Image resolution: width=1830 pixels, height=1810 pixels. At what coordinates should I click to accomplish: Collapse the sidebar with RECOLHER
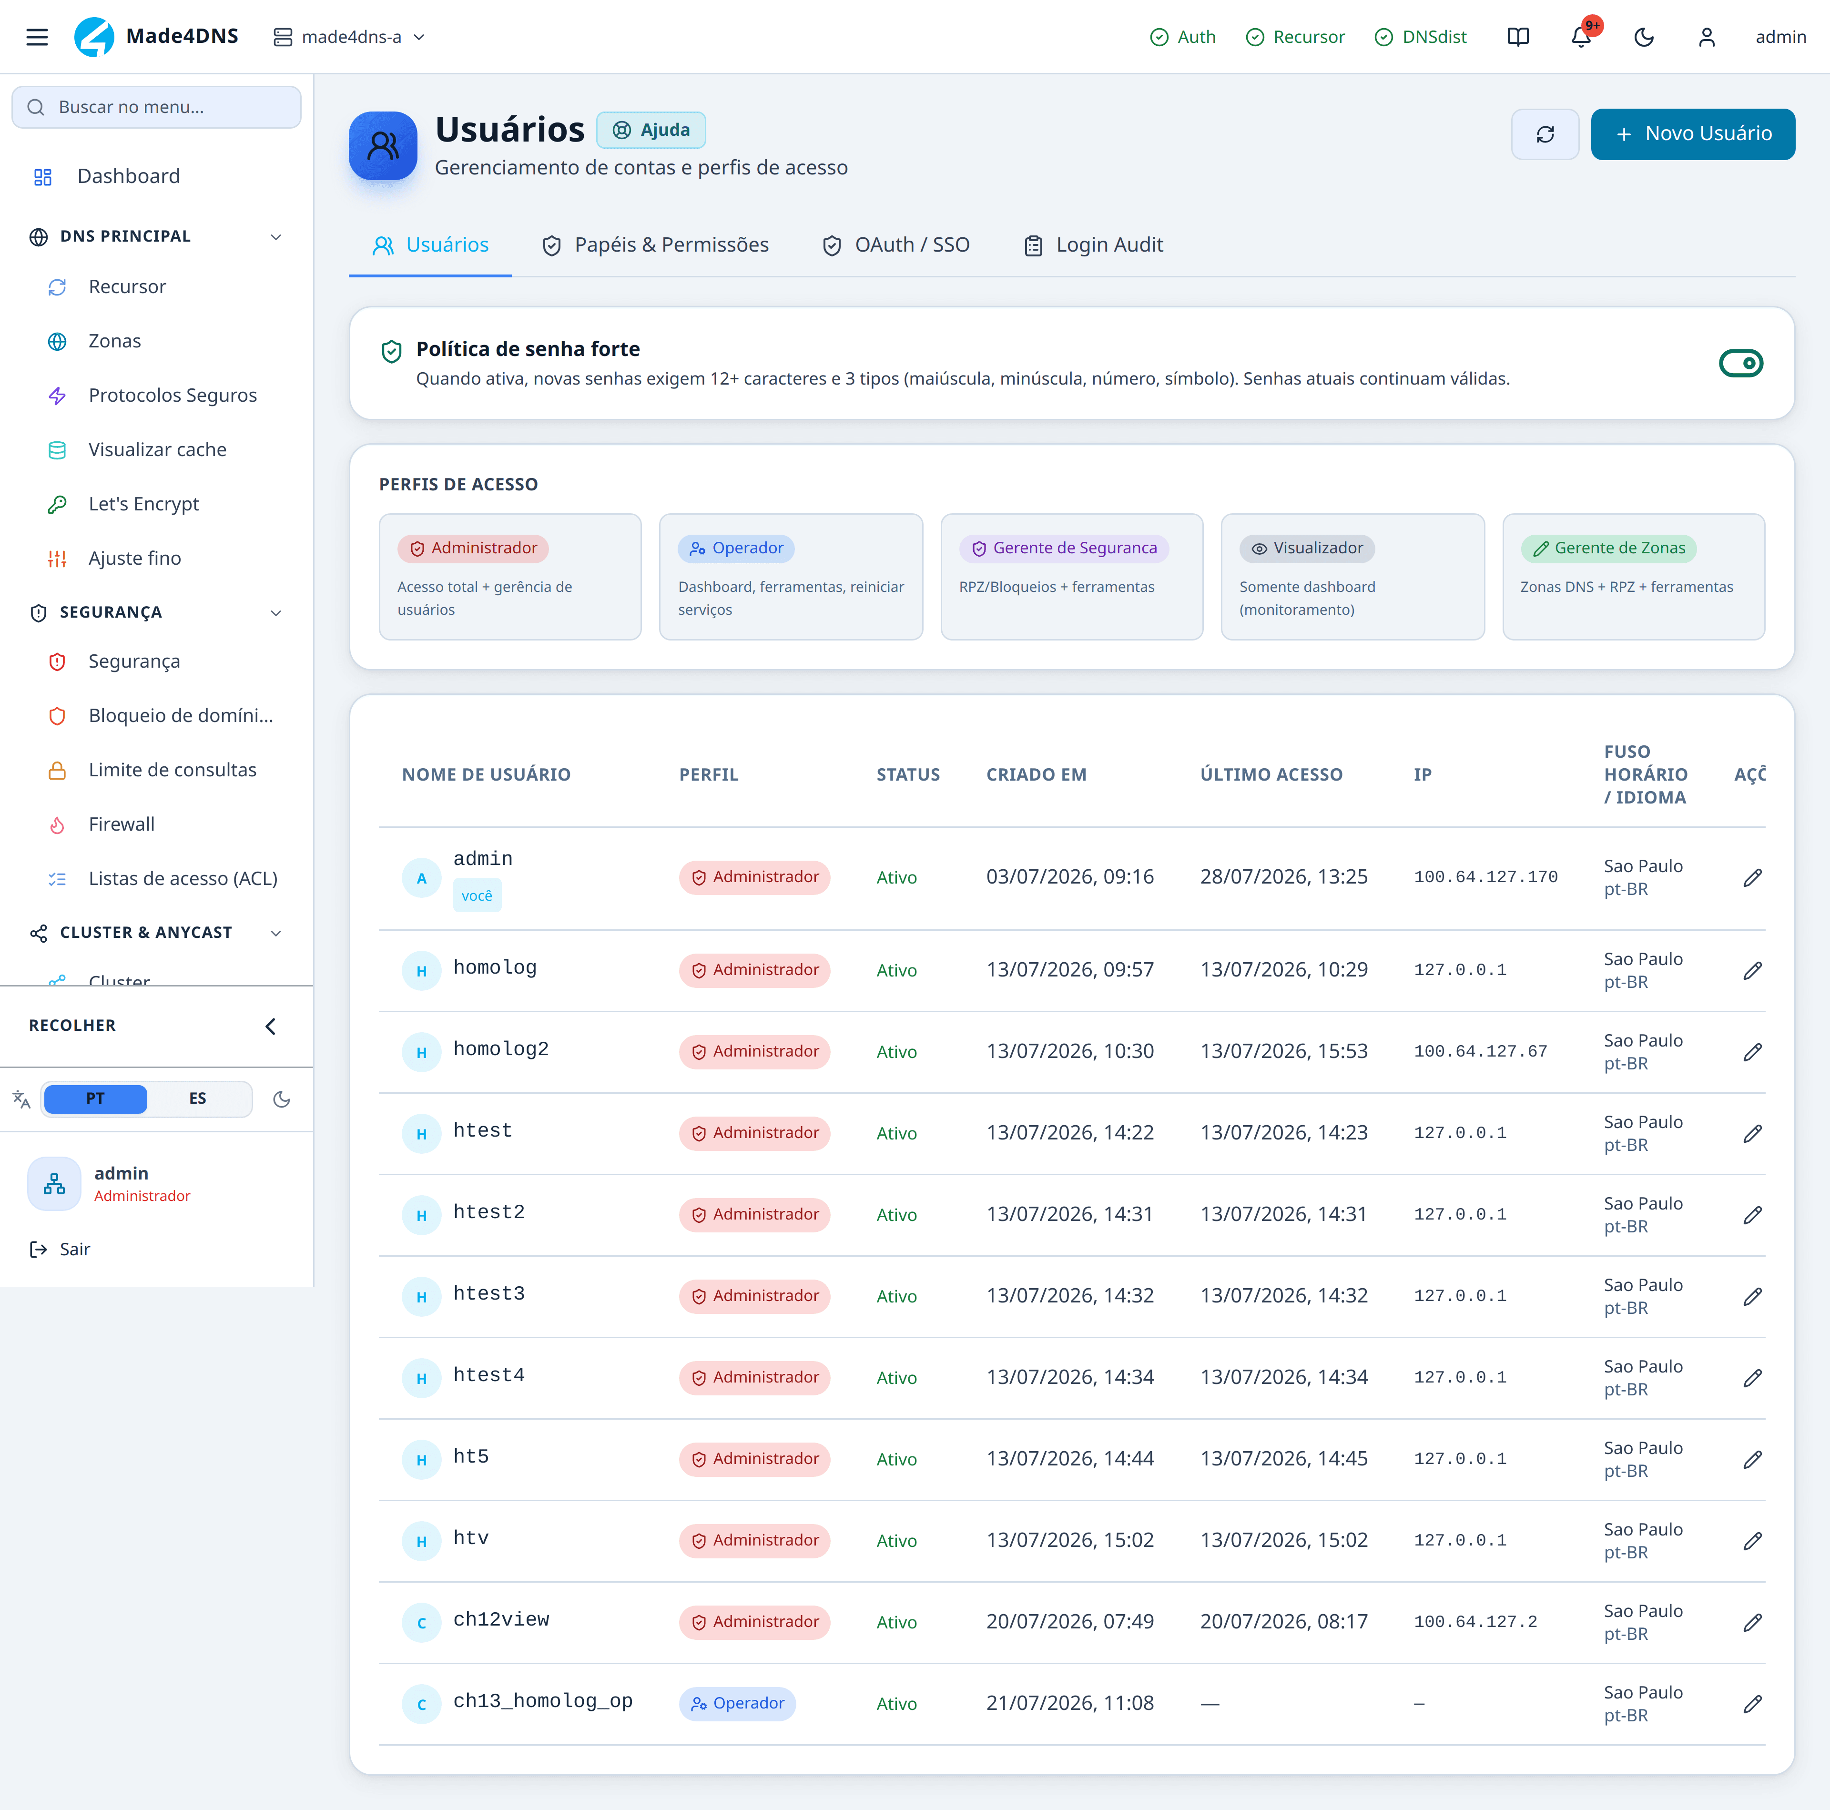click(156, 1026)
